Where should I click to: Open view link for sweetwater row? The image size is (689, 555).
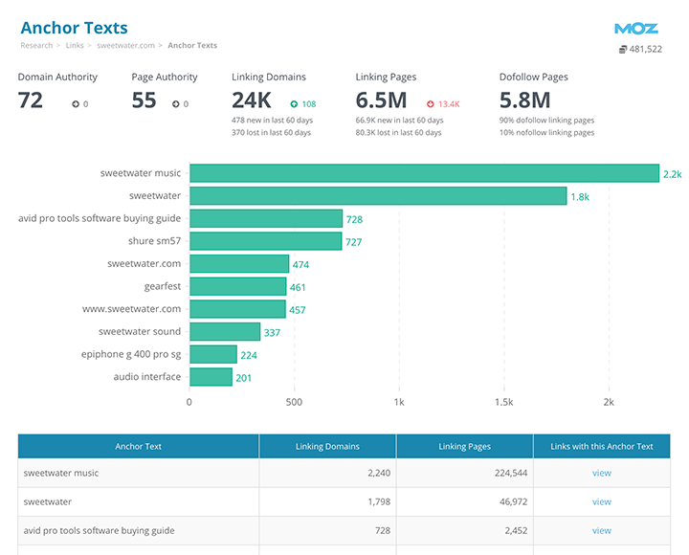[601, 501]
